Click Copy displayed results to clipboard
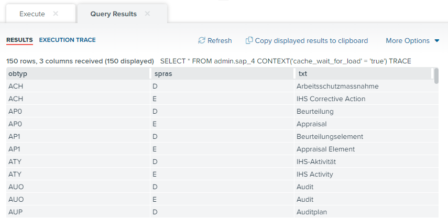Image resolution: width=448 pixels, height=218 pixels. pos(311,41)
